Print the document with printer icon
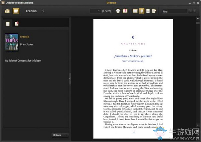Viewport: 201px width, 142px height. pos(118,11)
